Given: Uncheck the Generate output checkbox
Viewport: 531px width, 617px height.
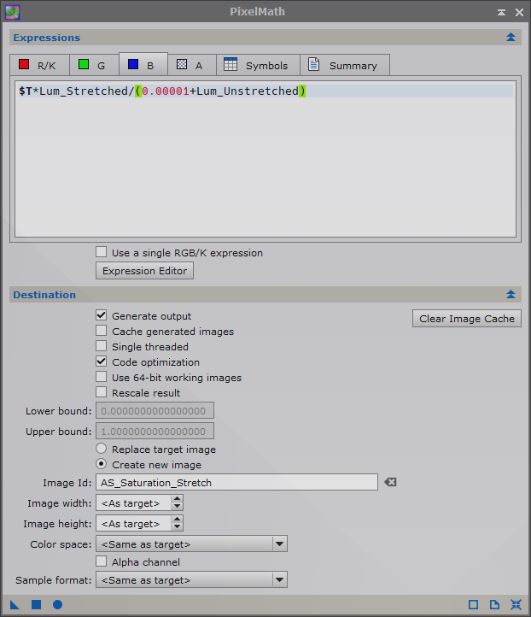Looking at the screenshot, I should point(102,316).
